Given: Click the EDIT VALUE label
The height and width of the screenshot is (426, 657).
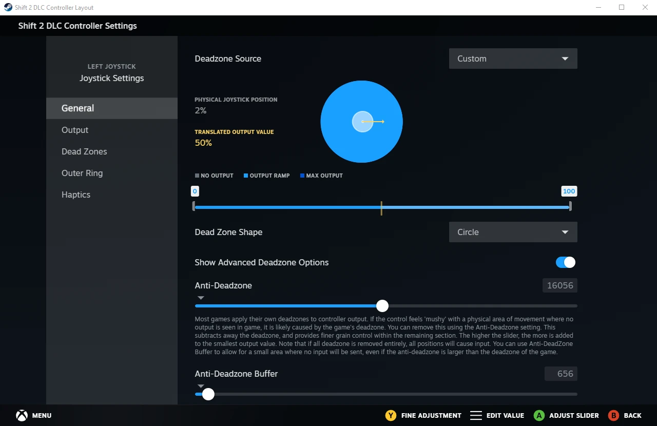Looking at the screenshot, I should tap(506, 415).
